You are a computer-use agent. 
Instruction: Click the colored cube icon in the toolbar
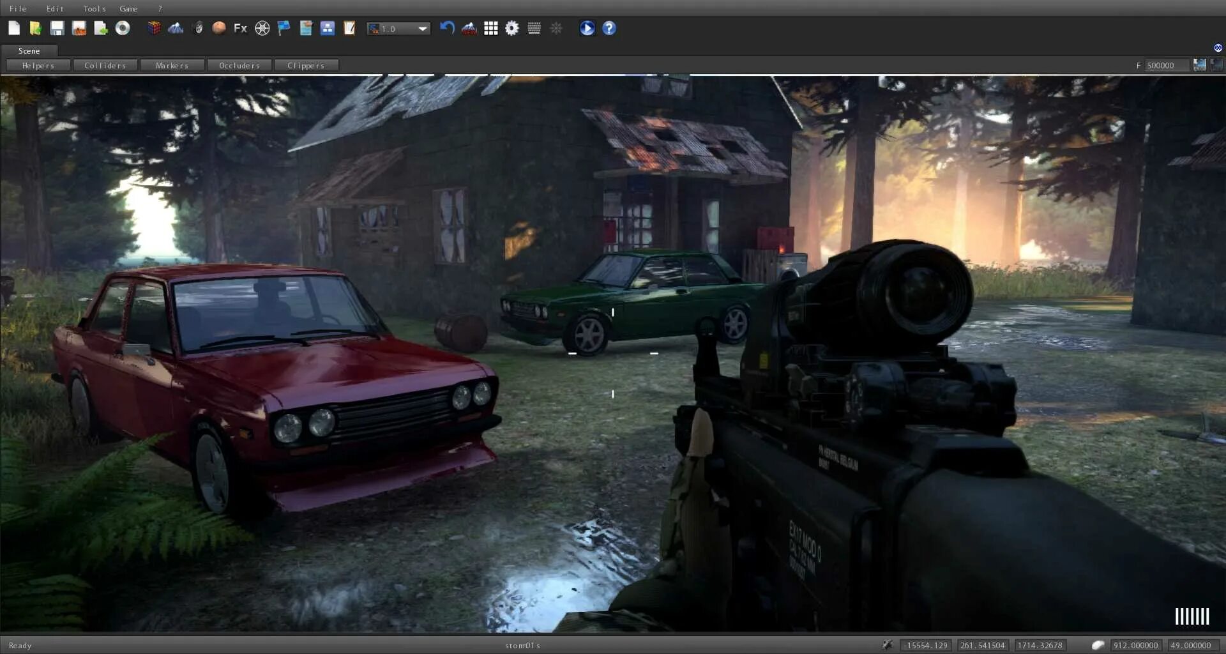click(154, 28)
